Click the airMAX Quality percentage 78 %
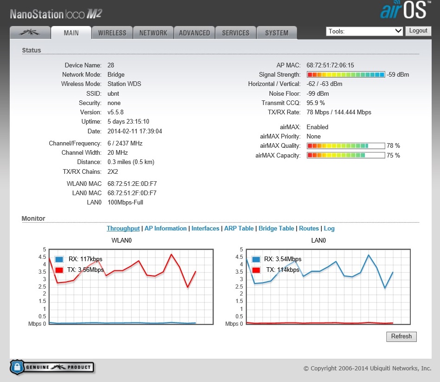The width and height of the screenshot is (440, 382). tap(394, 146)
